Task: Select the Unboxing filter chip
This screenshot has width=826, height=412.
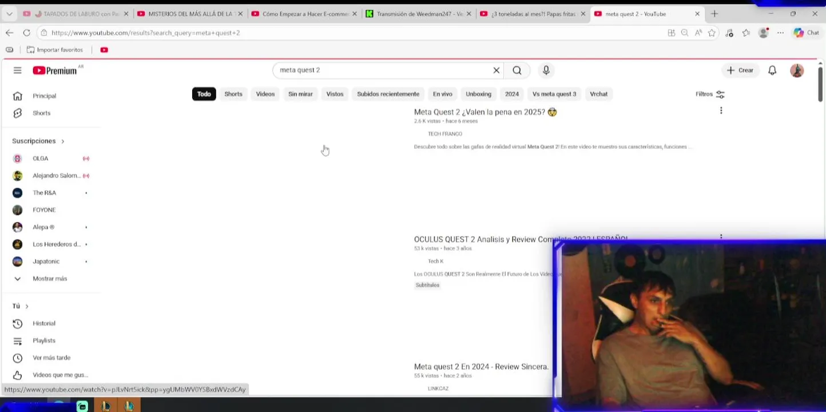Action: [478, 94]
